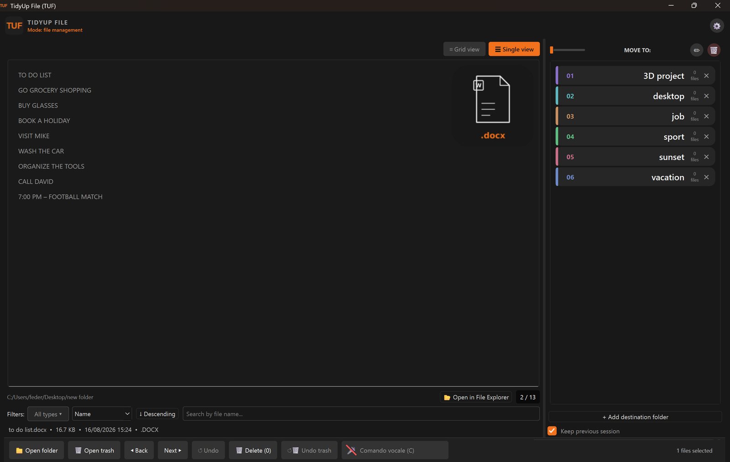Click the 1 files selected status
The image size is (730, 462).
click(x=694, y=451)
